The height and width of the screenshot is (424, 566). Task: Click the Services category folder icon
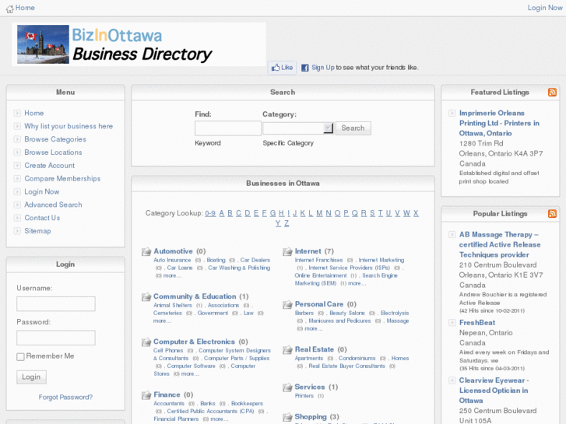pos(287,387)
